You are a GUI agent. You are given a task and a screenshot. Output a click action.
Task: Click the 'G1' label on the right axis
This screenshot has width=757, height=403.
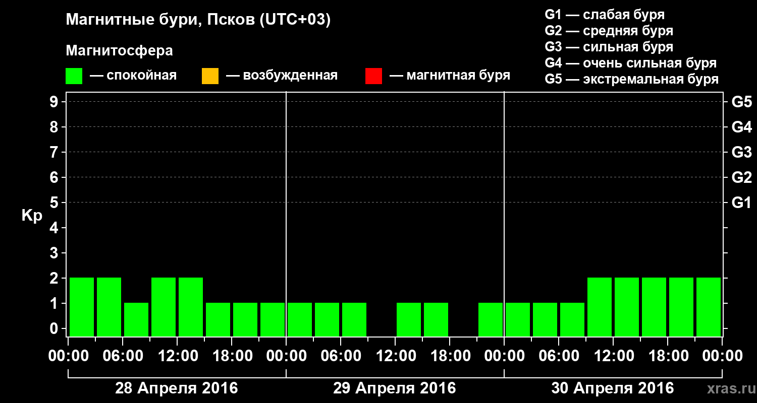[x=742, y=203]
